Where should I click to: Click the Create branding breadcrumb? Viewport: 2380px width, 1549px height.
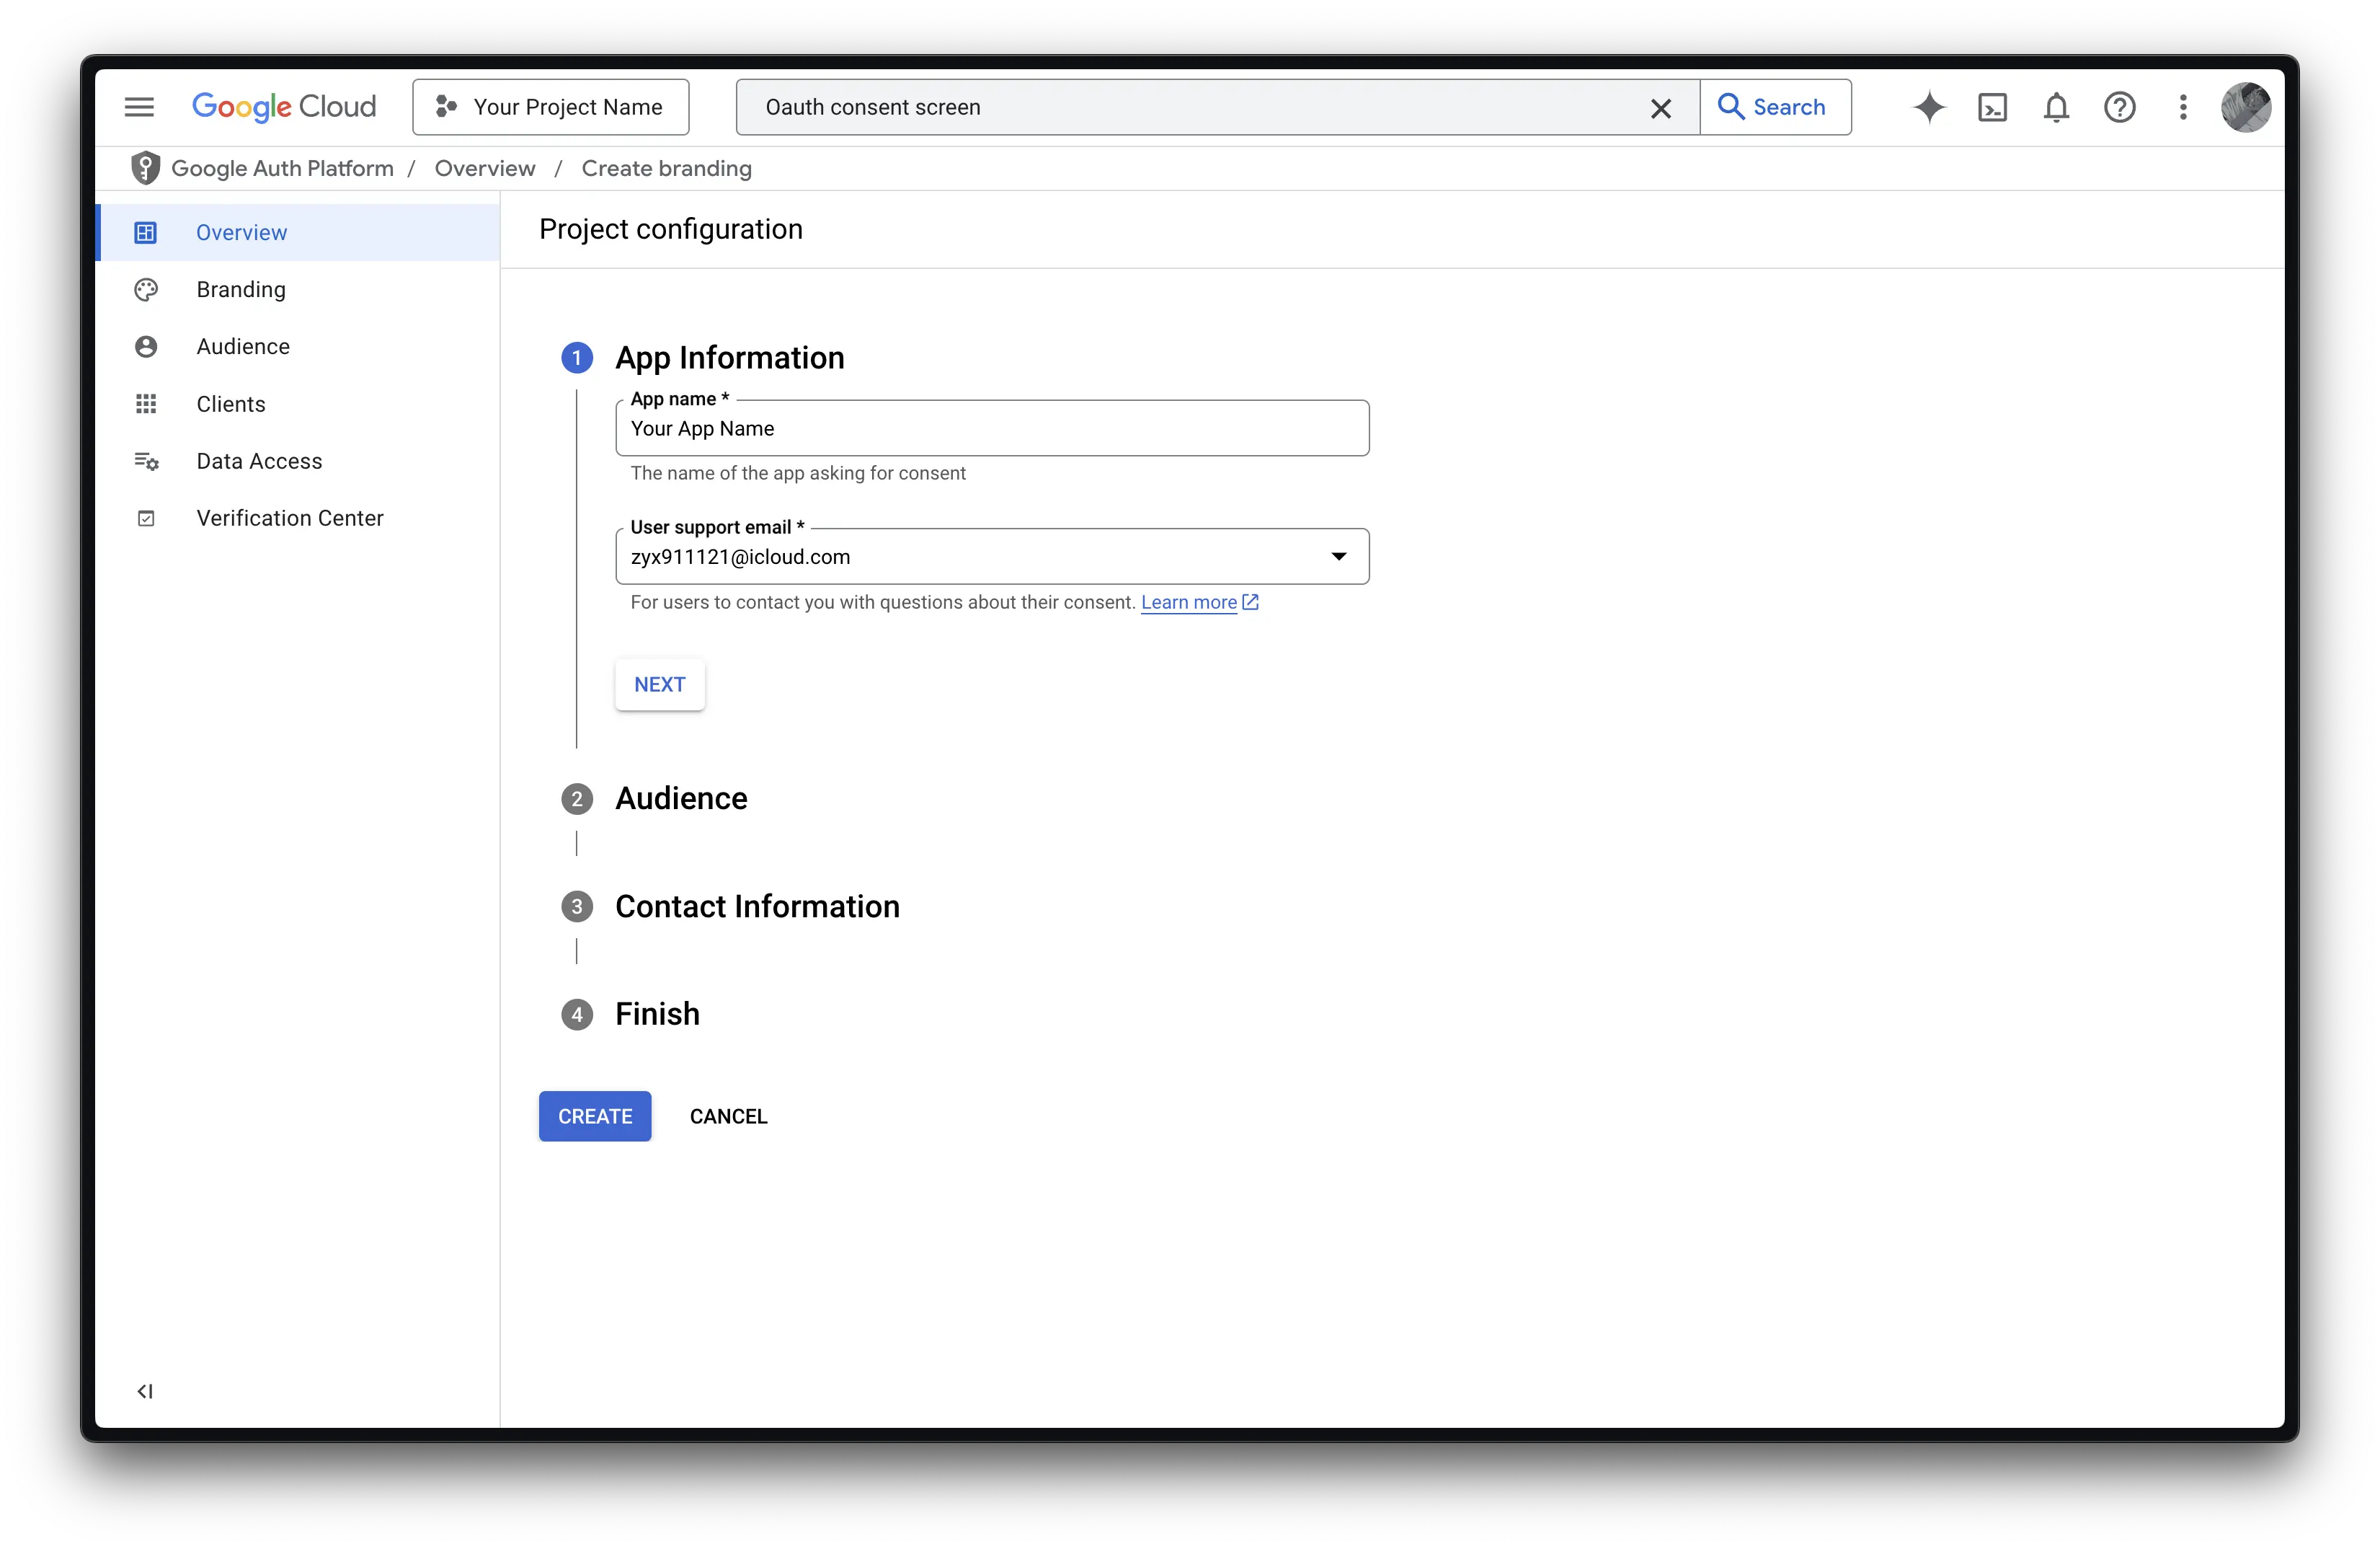(667, 168)
